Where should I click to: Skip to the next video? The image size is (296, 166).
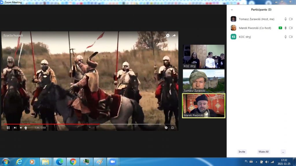[15, 128]
